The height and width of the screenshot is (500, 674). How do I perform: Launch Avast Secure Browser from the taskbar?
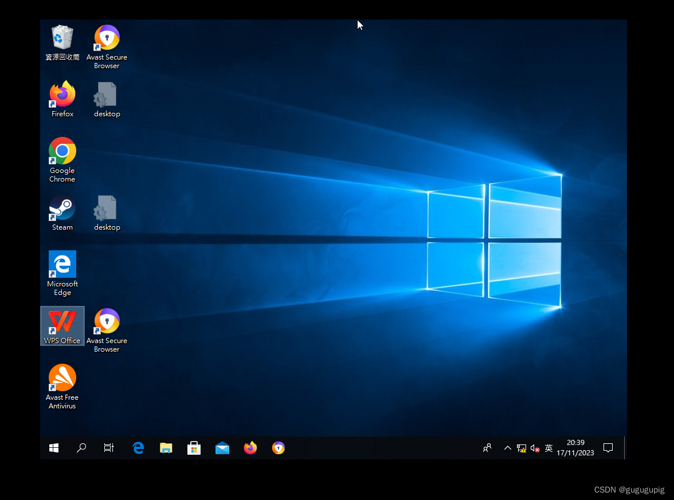[278, 448]
